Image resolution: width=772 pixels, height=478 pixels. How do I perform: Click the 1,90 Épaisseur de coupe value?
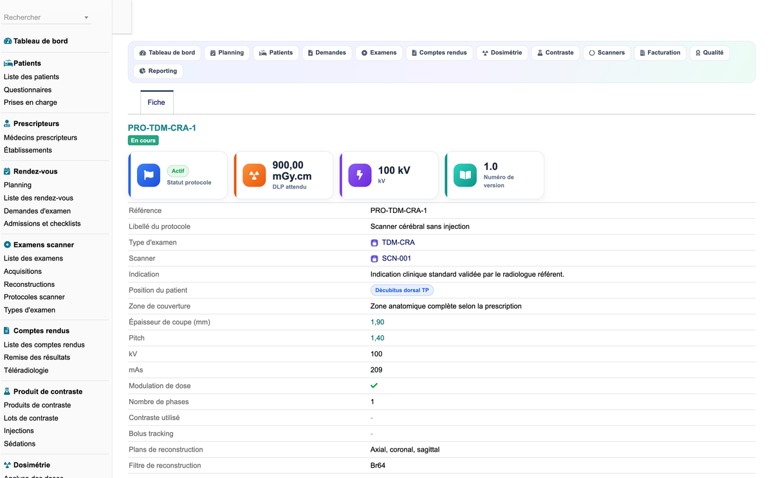pos(377,322)
